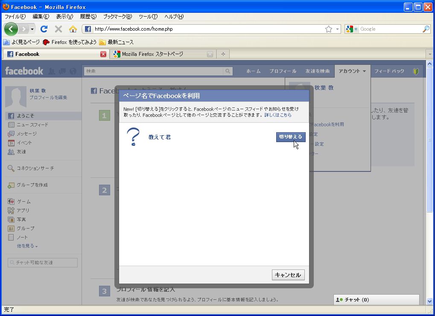Screen dimensions: 435x316
Task: Click the Facebook favicon in the address bar
Action: point(88,29)
